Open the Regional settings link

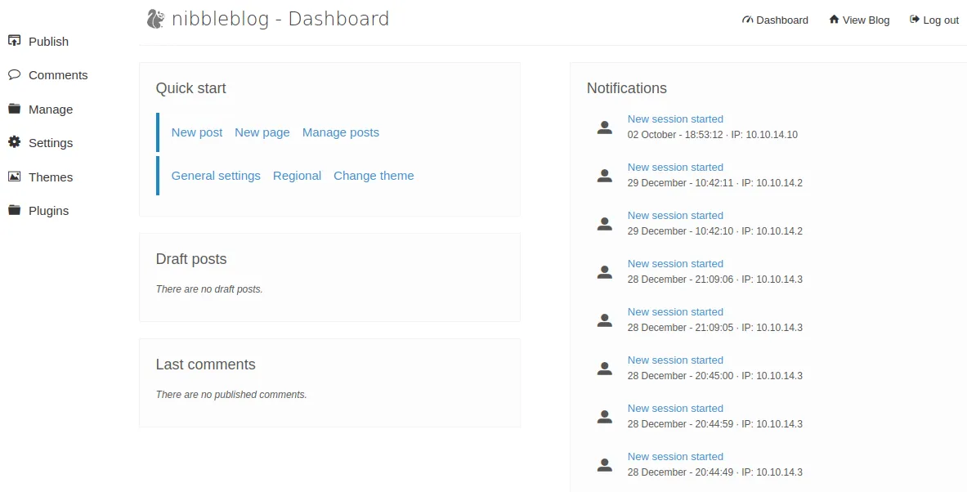pyautogui.click(x=297, y=175)
